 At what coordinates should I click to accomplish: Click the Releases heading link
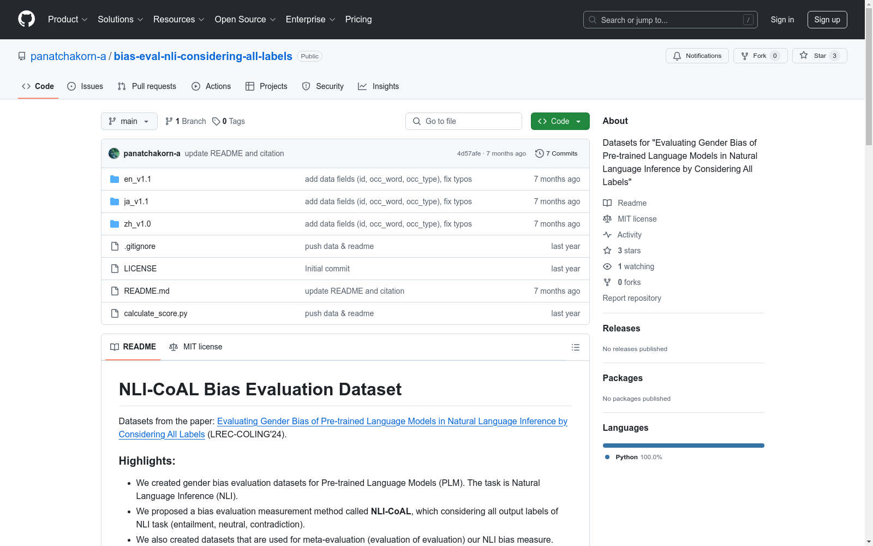[621, 328]
